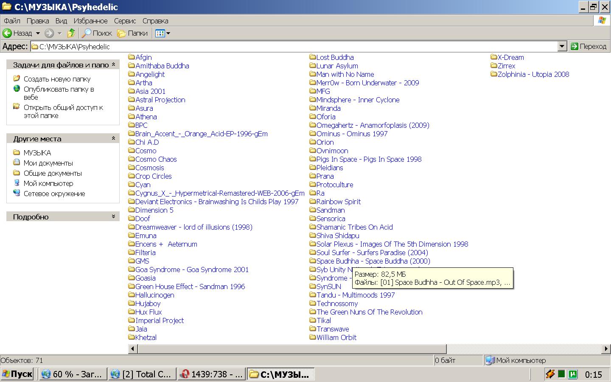Toggle the Folders (Папки) pane button

[132, 33]
